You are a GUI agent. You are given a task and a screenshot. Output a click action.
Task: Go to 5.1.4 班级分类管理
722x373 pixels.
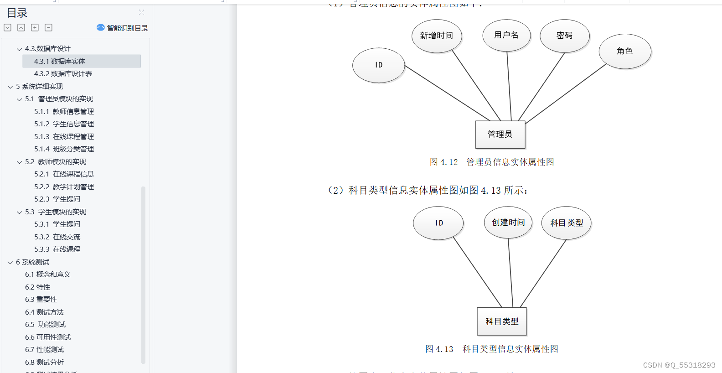click(x=64, y=149)
